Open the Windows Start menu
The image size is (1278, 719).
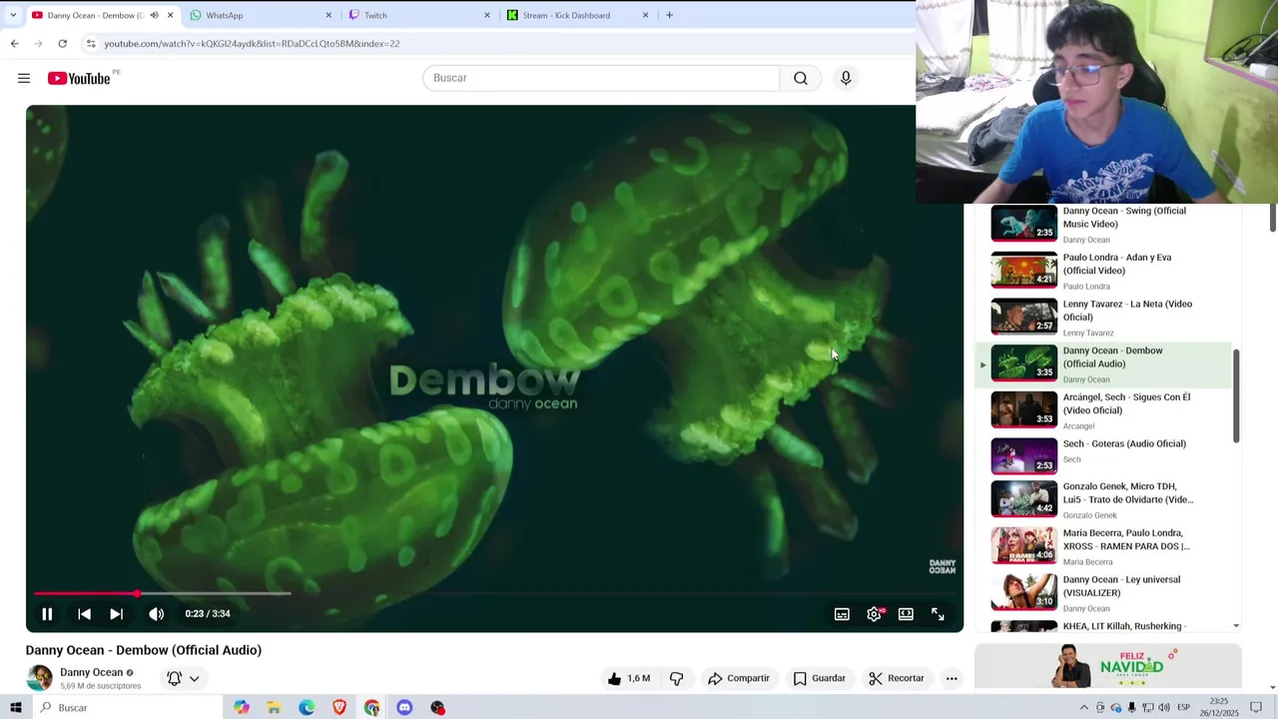click(15, 707)
